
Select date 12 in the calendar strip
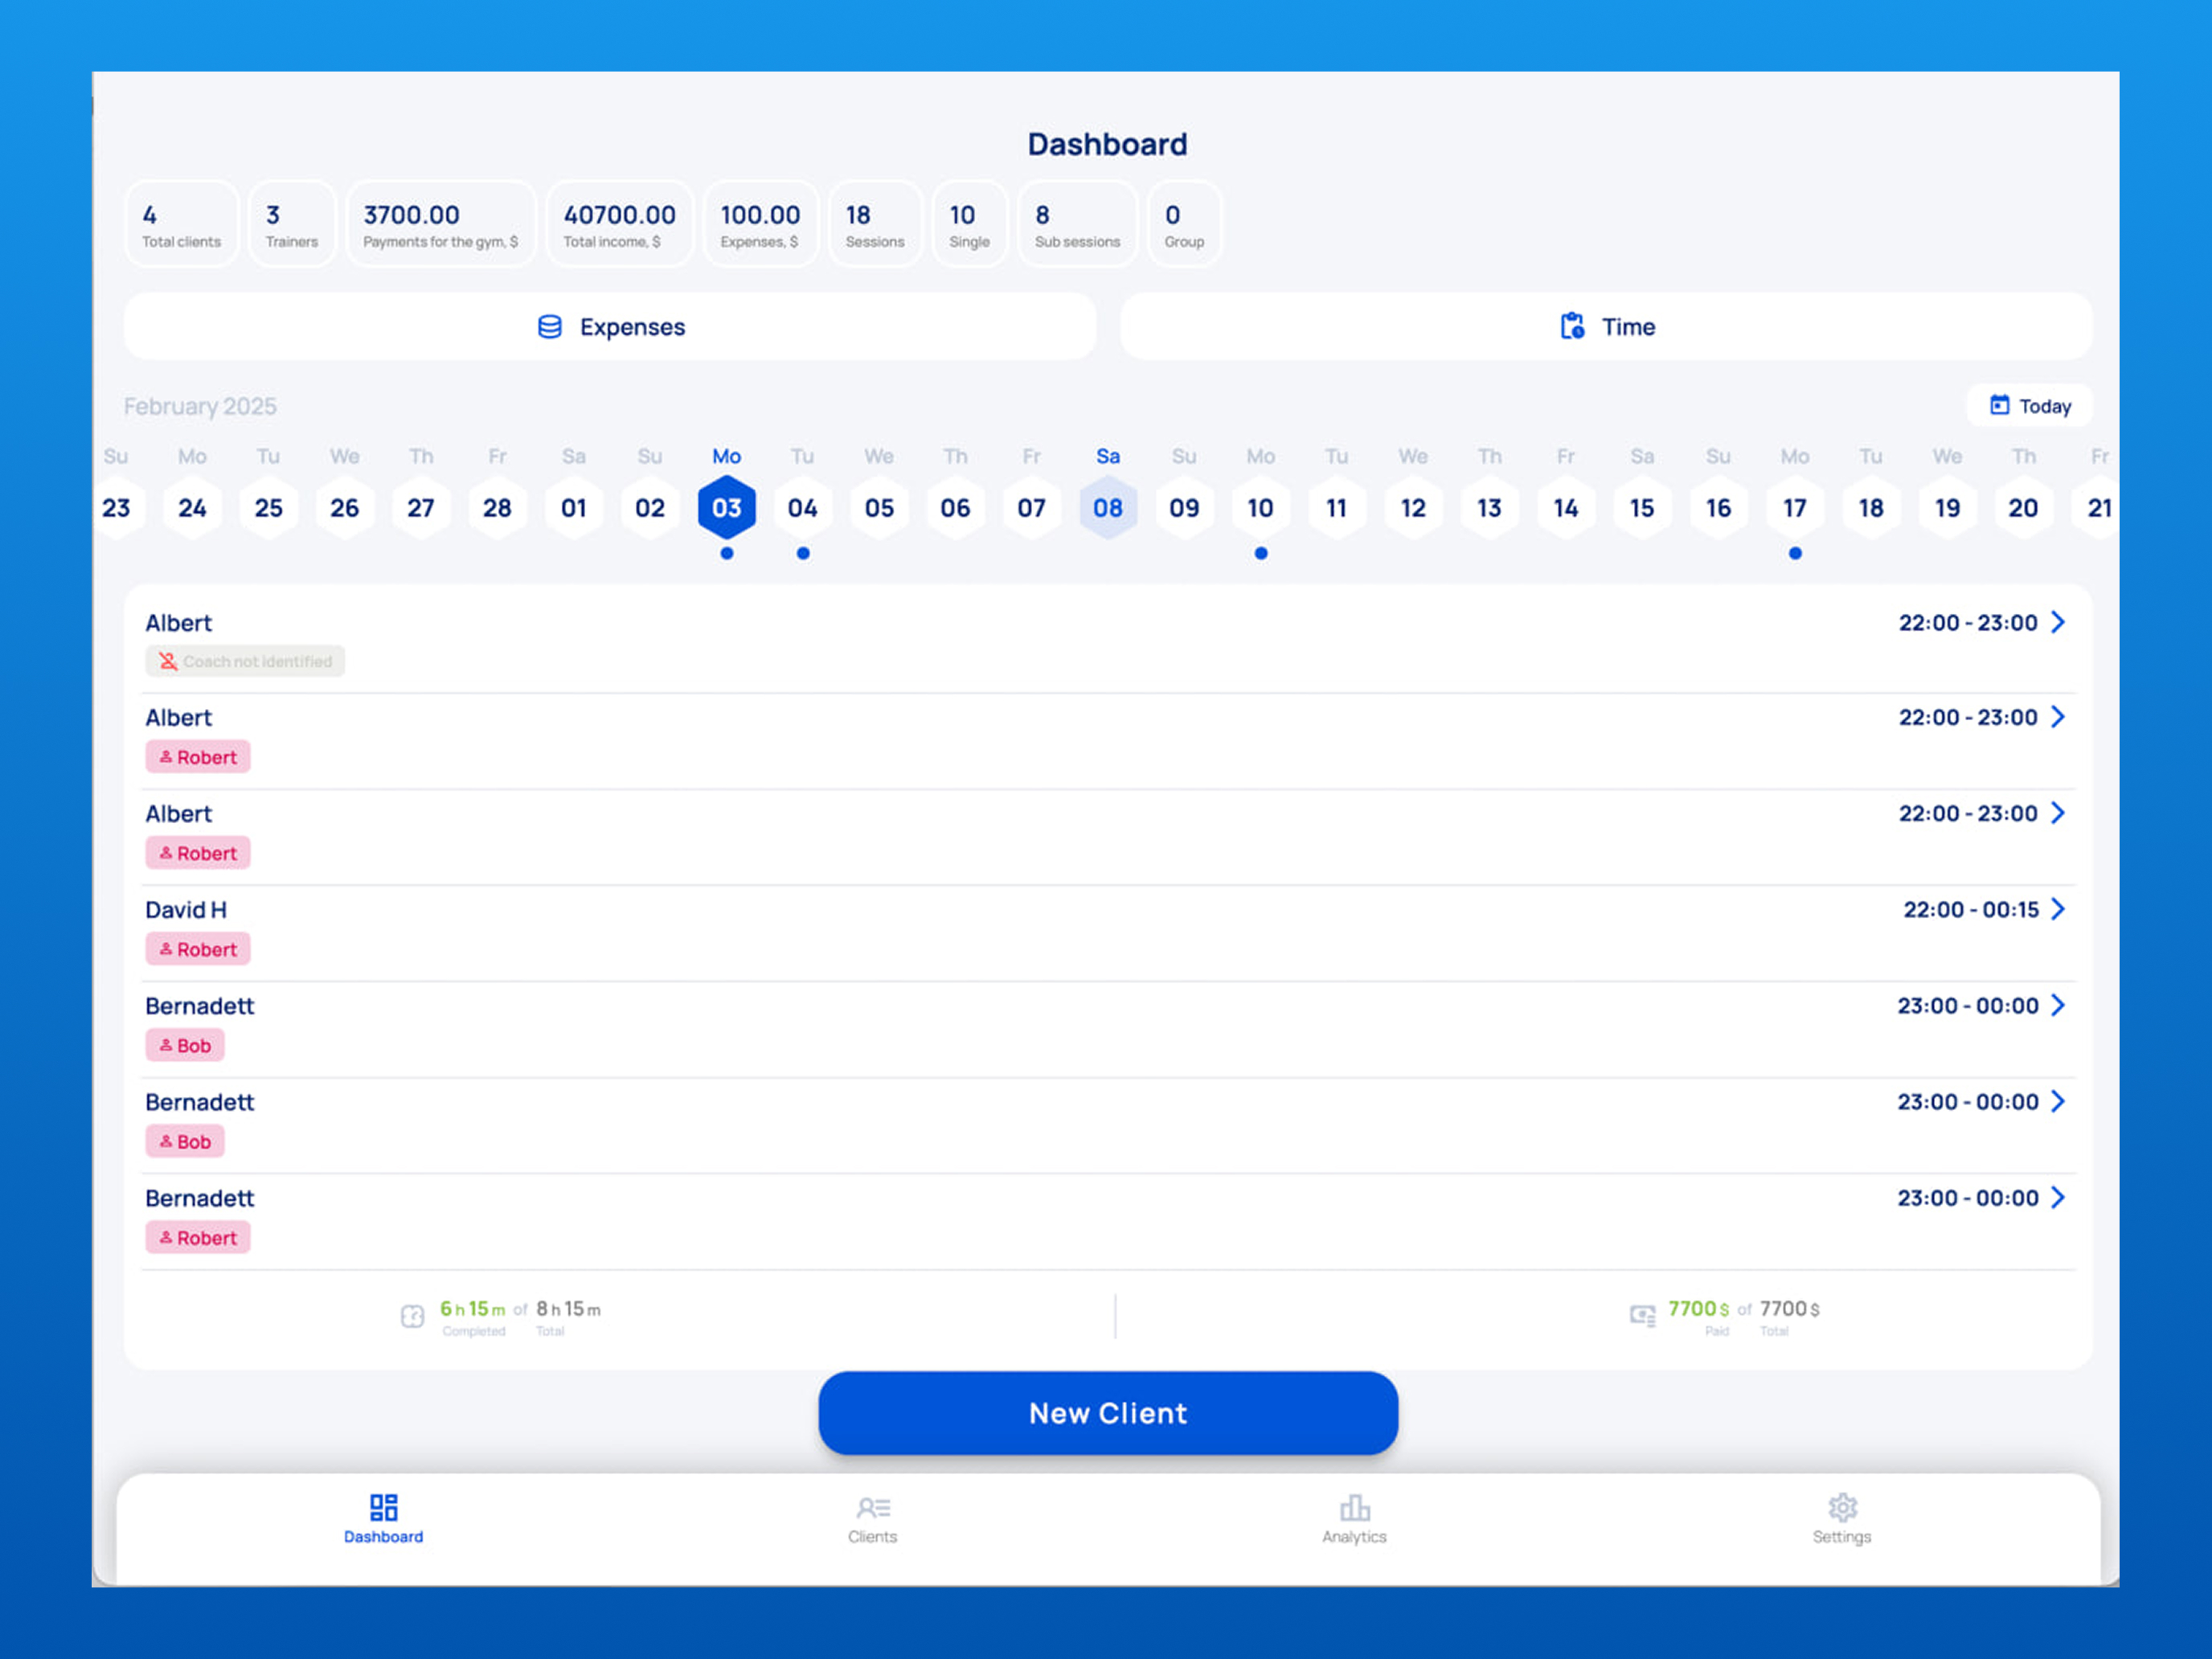click(x=1413, y=508)
